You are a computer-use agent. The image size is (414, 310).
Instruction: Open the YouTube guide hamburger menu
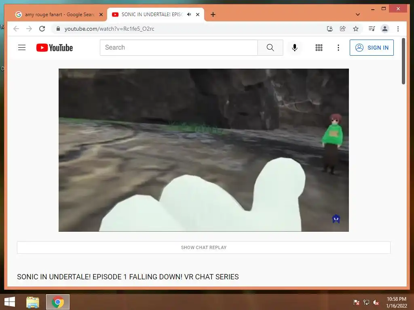click(22, 48)
